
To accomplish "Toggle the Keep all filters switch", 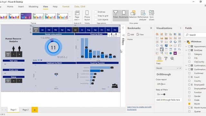I will coord(163,94).
